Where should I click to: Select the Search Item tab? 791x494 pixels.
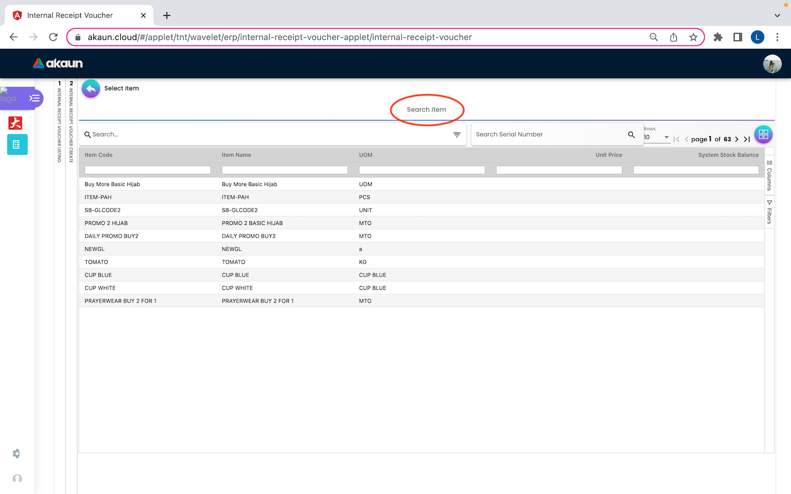point(426,110)
